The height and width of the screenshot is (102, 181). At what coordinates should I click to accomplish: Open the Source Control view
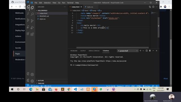click(32, 21)
